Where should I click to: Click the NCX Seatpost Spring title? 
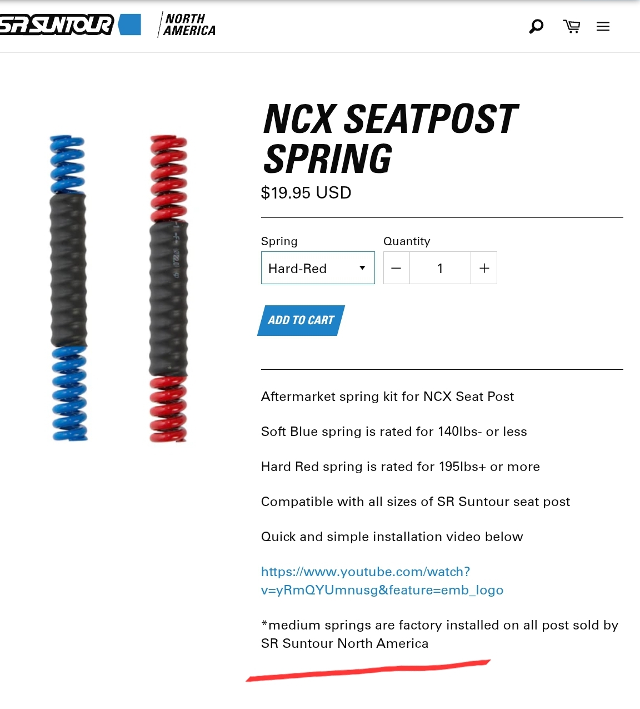[x=390, y=138]
